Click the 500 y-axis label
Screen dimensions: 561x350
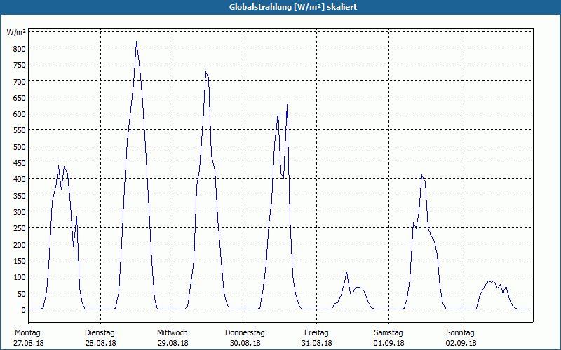[x=20, y=147]
